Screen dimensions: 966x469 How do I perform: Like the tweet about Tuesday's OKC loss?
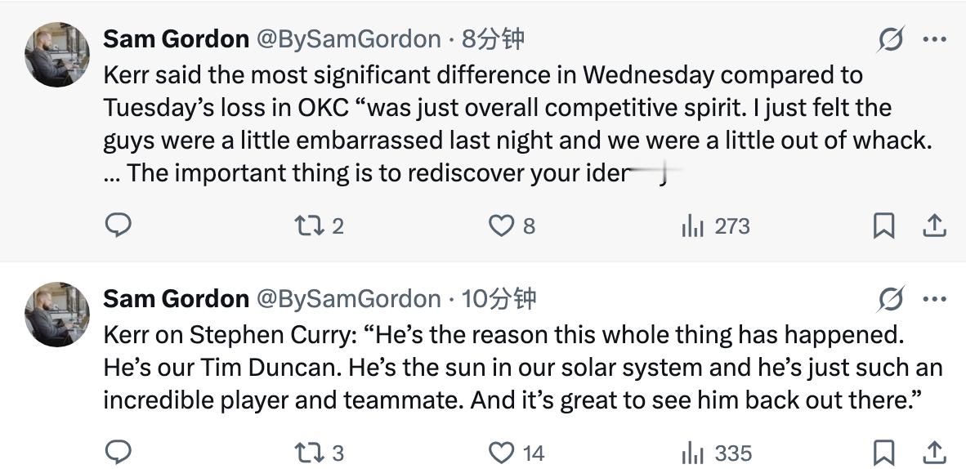pos(501,225)
